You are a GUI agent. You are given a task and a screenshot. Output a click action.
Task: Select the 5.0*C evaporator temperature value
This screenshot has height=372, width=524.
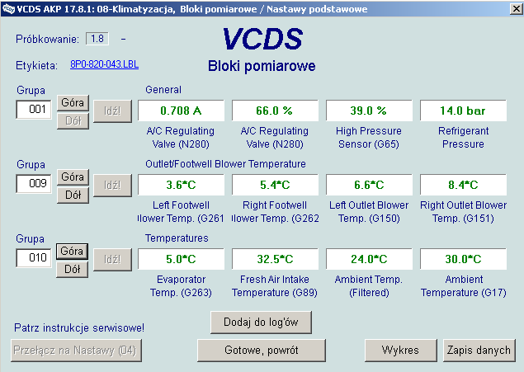click(x=181, y=259)
